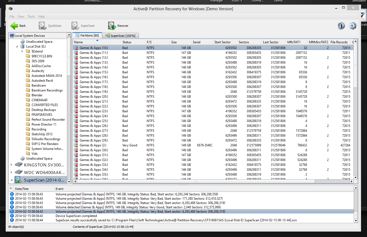Click the application icon in the title bar

pyautogui.click(x=10, y=9)
